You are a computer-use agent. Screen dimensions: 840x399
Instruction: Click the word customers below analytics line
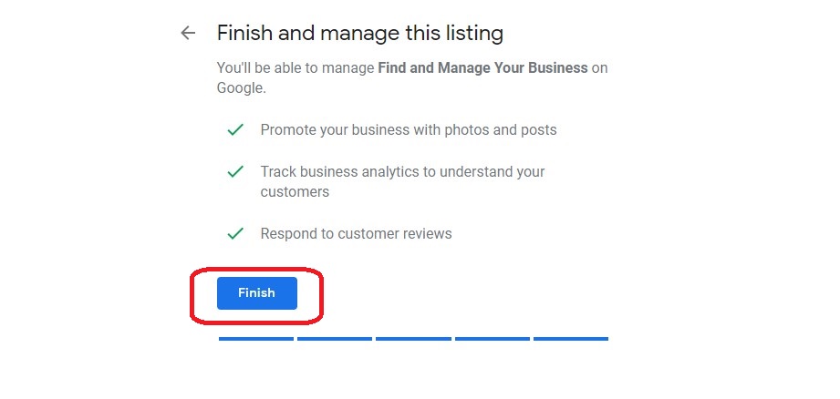[295, 192]
